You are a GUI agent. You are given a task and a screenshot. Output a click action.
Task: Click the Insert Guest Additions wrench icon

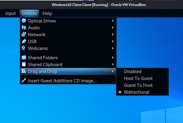coord(24,81)
